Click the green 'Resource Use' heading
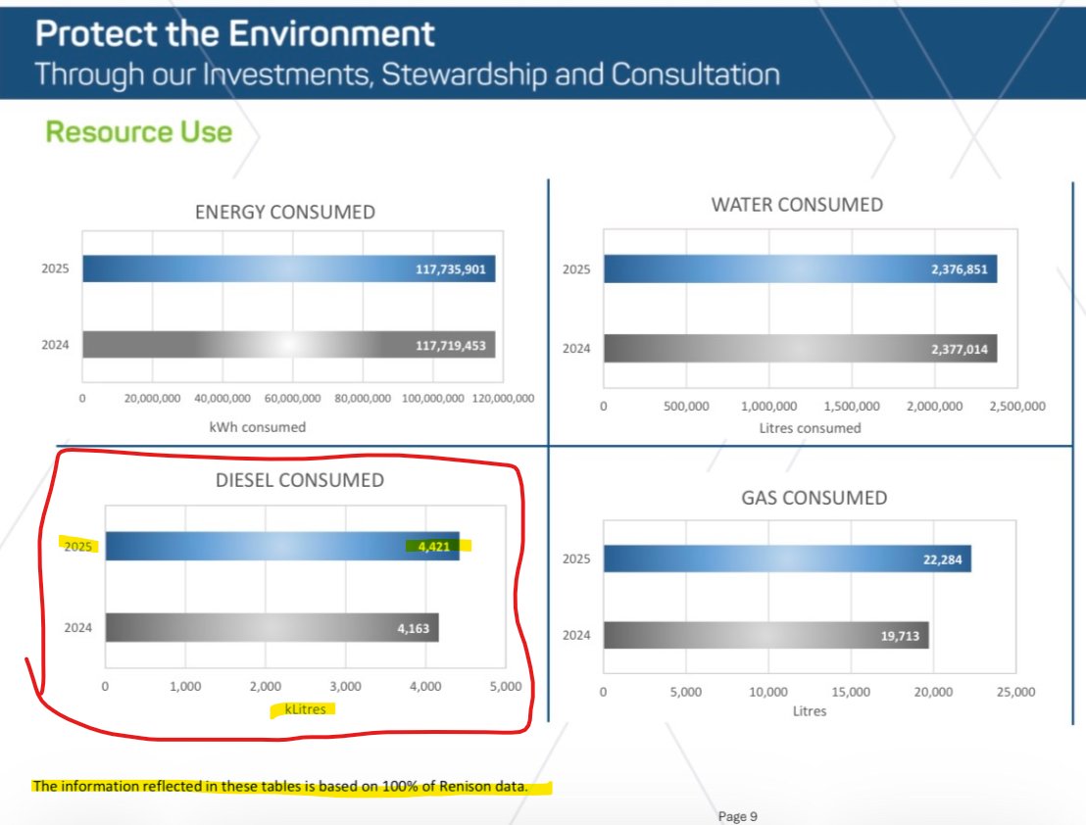The image size is (1086, 825). (138, 131)
